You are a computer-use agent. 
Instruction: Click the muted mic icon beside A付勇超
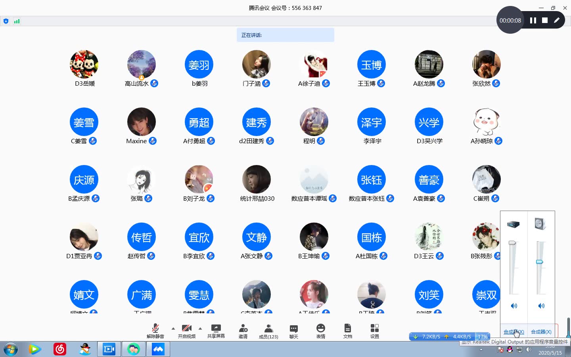[211, 141]
